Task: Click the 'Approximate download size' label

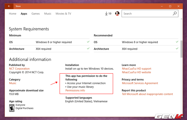Action: (26, 91)
